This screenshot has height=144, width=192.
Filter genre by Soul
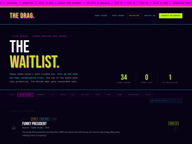[x=108, y=95]
